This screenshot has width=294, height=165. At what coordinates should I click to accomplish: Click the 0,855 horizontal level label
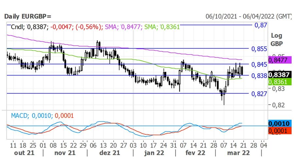click(259, 49)
